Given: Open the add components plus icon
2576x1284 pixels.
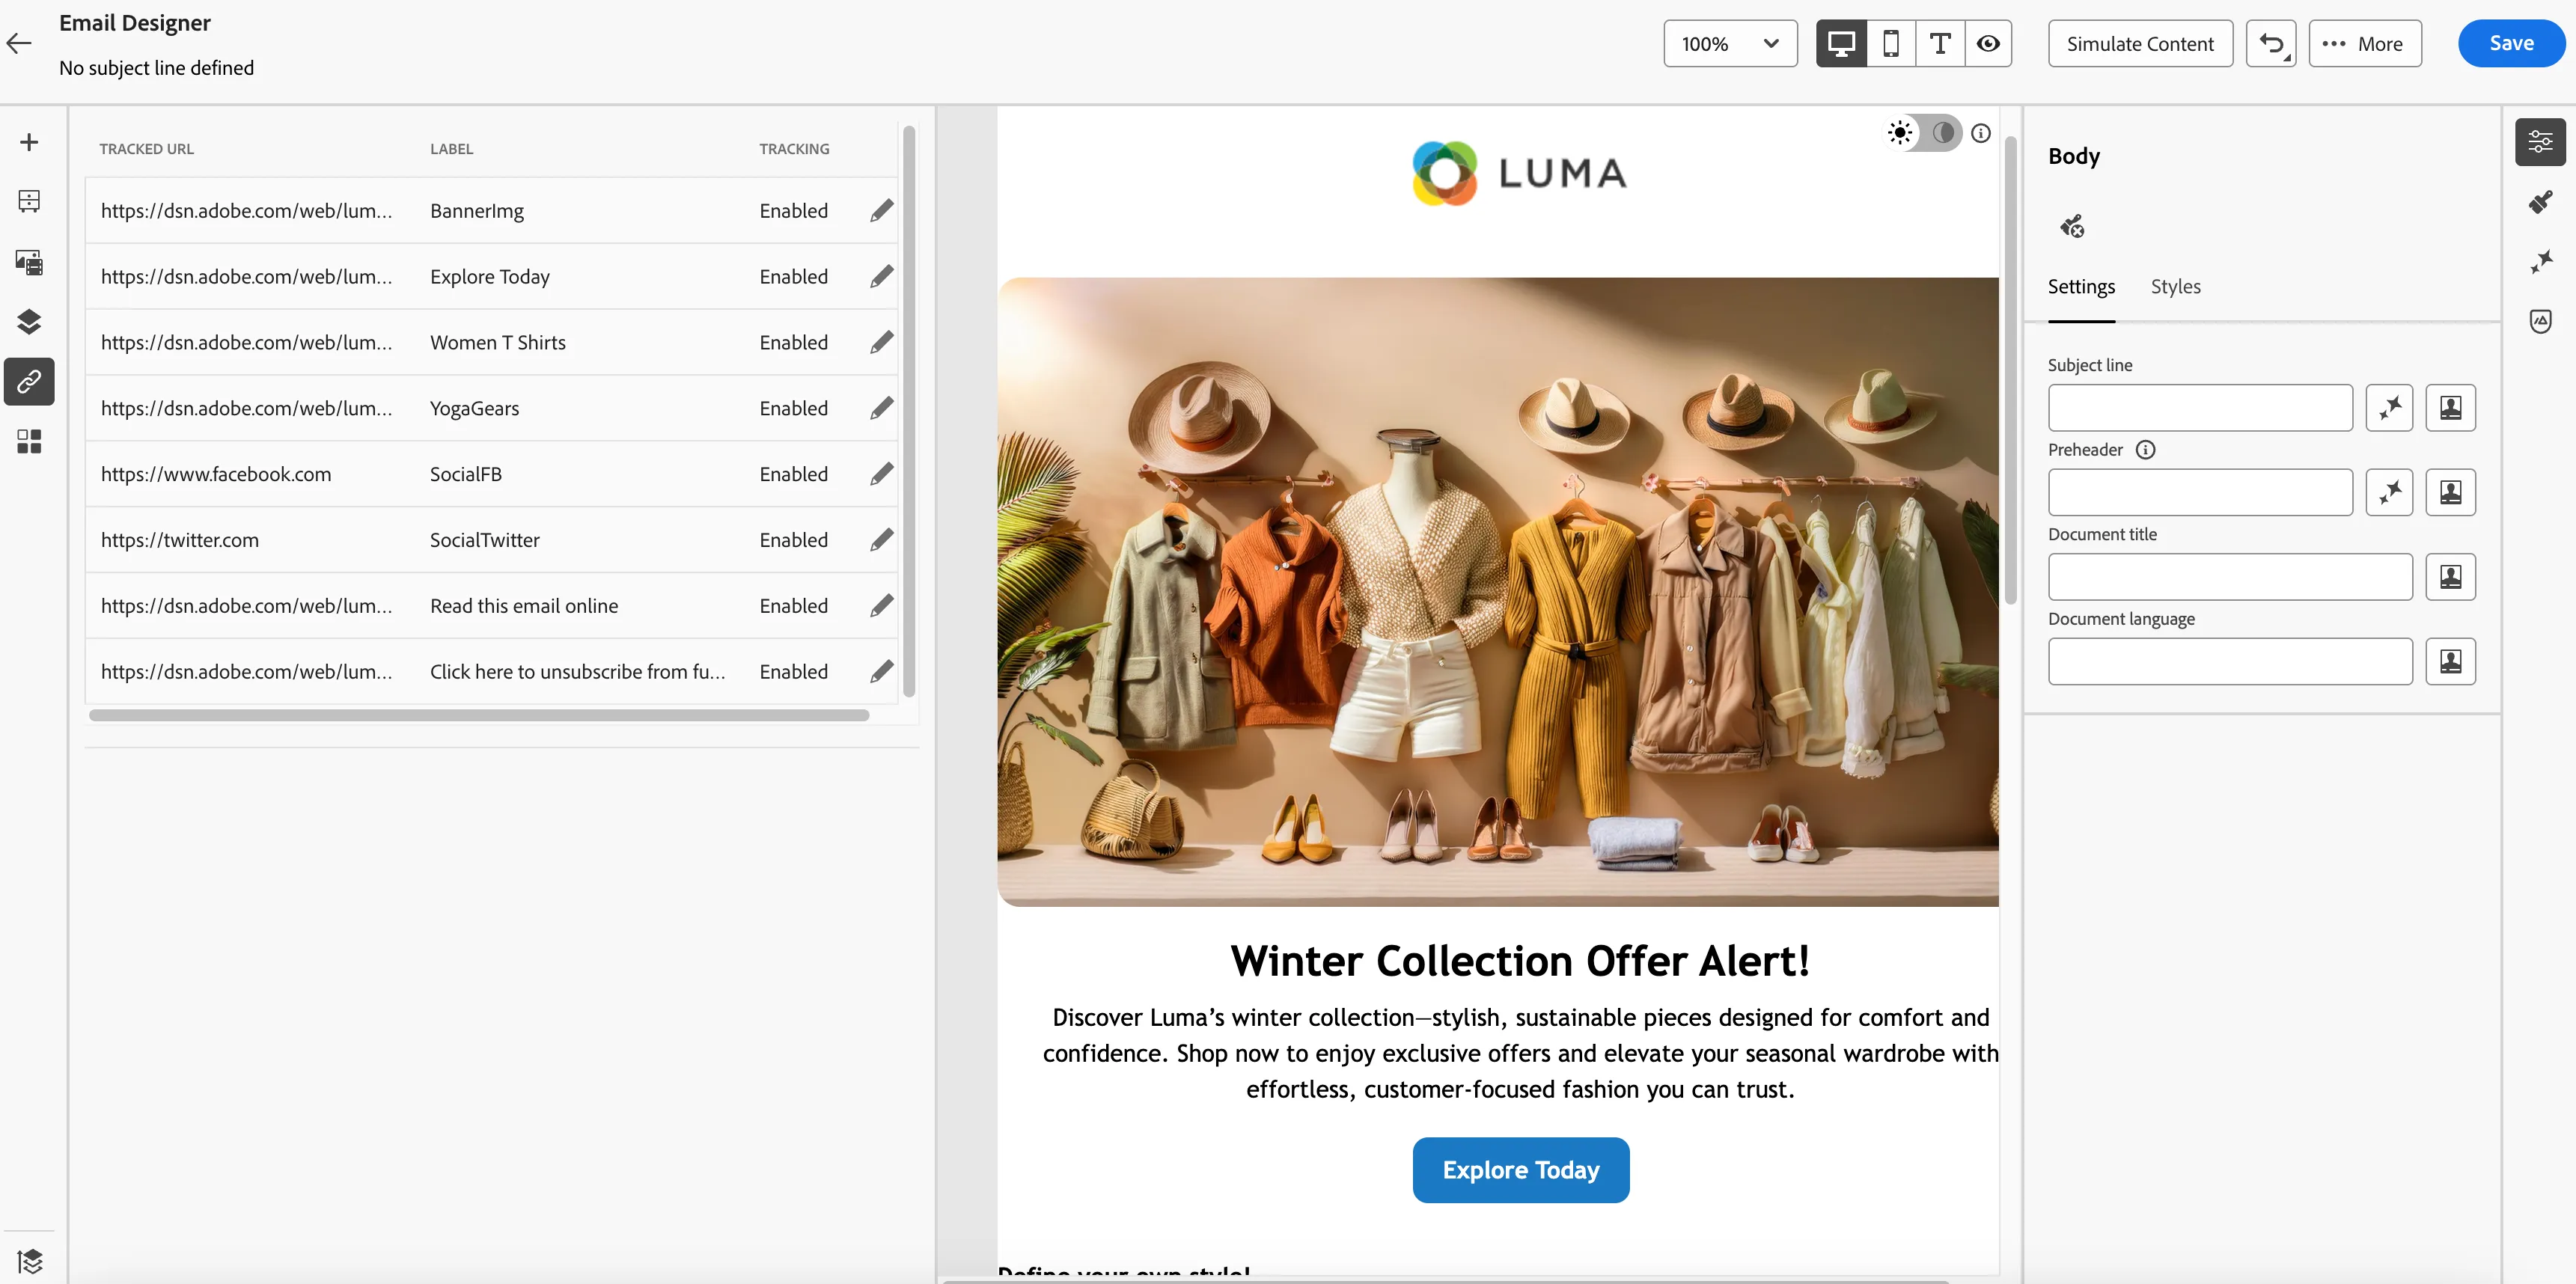Looking at the screenshot, I should (x=29, y=142).
